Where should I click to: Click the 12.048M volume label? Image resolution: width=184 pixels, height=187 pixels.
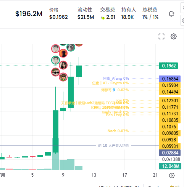tap(170, 166)
